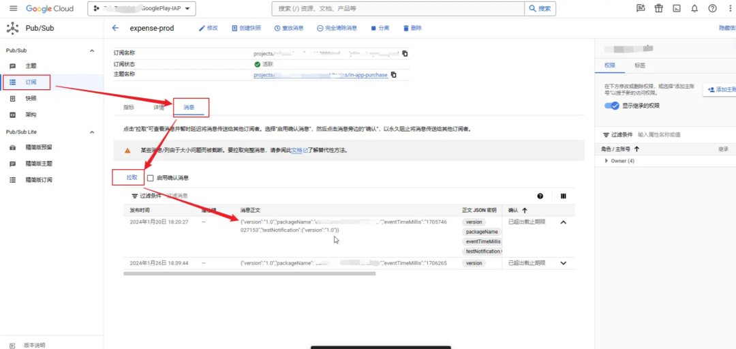This screenshot has height=349, width=736.
Task: Click the 2024年1月26日 18:39:44 timestamp
Action: [x=159, y=263]
